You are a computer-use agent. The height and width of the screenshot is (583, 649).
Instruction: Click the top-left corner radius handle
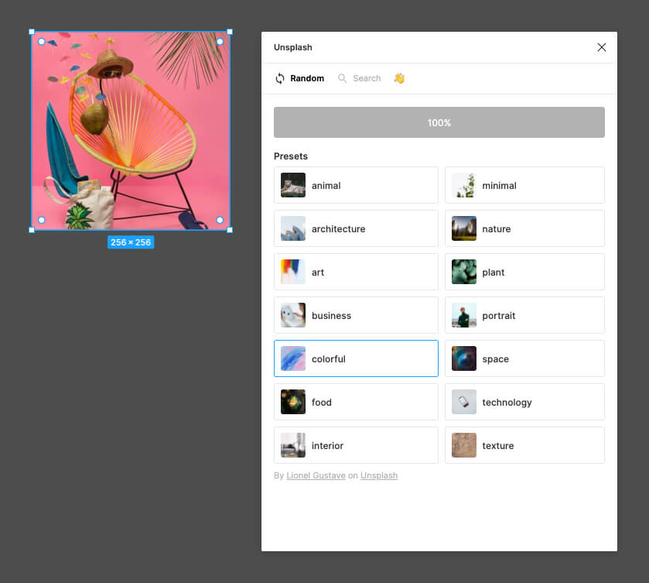42,42
